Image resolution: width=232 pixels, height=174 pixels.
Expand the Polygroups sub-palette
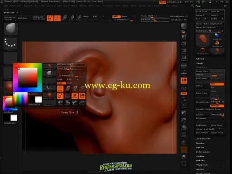point(202,165)
